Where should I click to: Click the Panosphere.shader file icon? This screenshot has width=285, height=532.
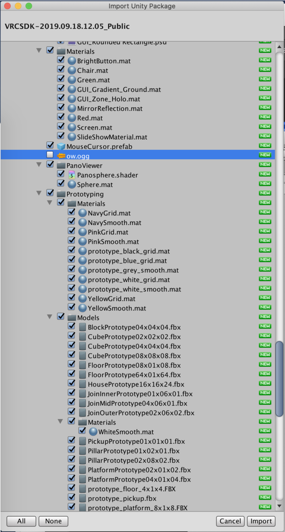point(72,175)
